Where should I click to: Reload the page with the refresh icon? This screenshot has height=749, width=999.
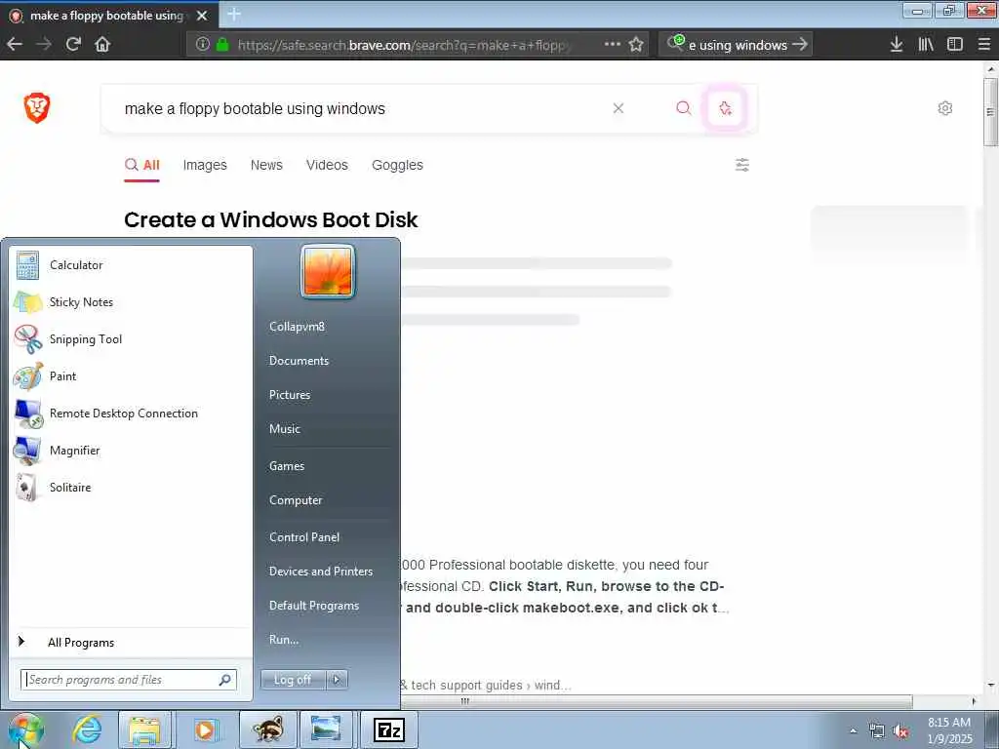point(73,44)
